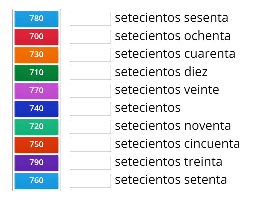
Task: Select the purple 790 tile
Action: click(x=36, y=163)
